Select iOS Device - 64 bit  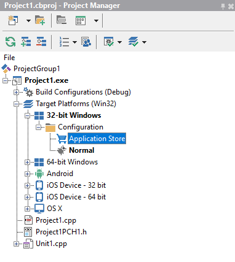pyautogui.click(x=76, y=197)
